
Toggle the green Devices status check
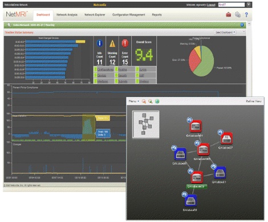[x=95, y=75]
